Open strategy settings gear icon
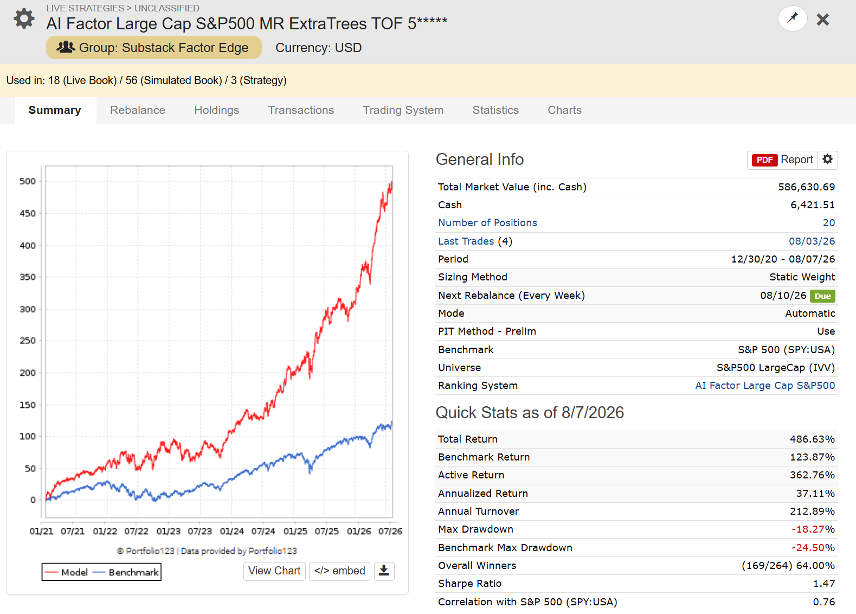Viewport: 856px width, 614px height. (24, 19)
